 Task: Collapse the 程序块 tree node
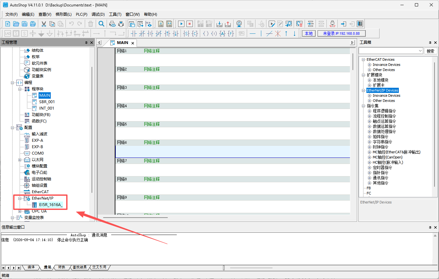coord(20,89)
